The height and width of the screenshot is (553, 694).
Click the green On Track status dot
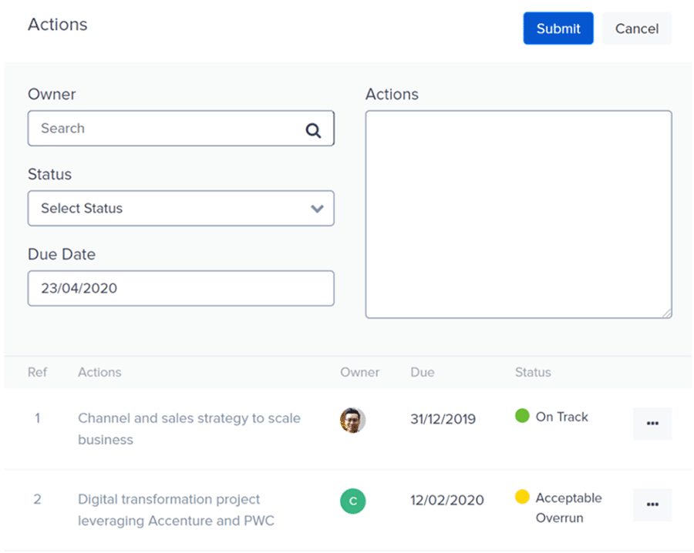tap(522, 416)
